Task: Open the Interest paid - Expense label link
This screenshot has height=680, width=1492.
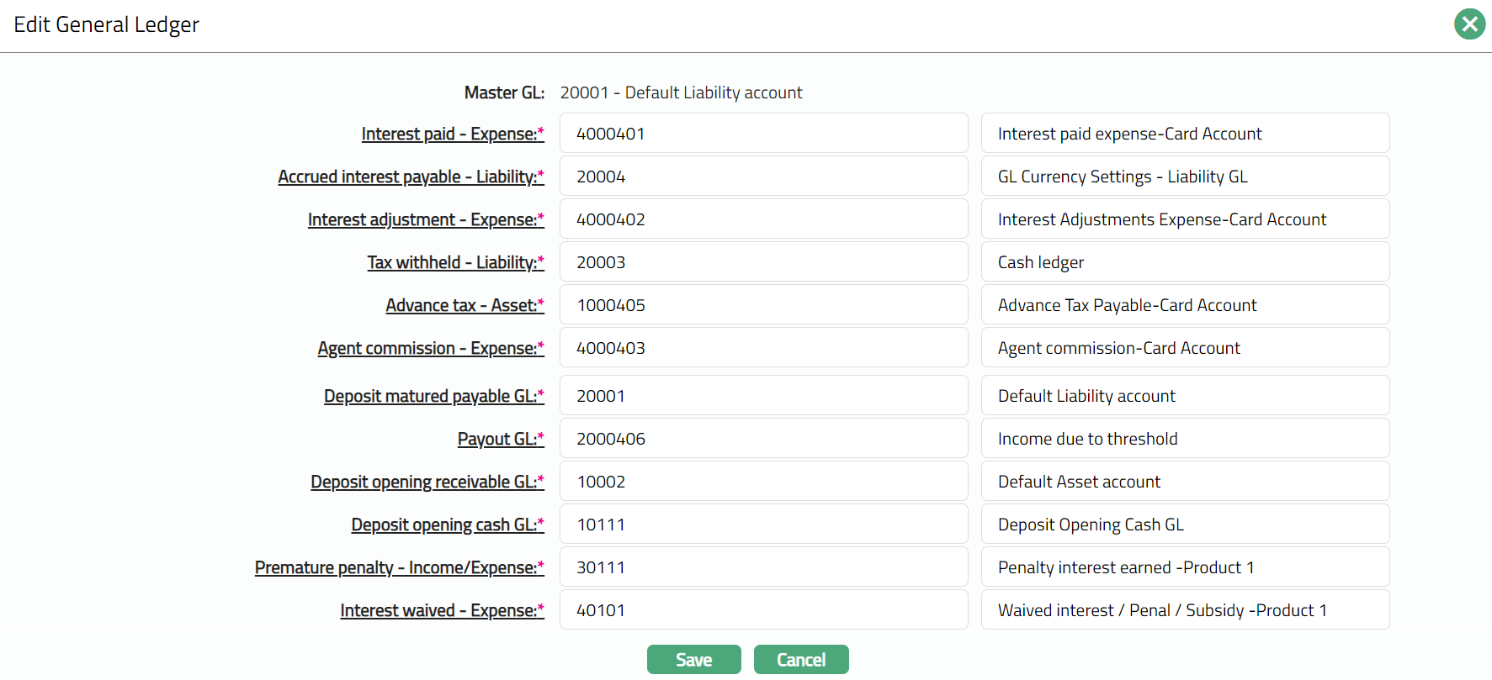Action: click(452, 134)
